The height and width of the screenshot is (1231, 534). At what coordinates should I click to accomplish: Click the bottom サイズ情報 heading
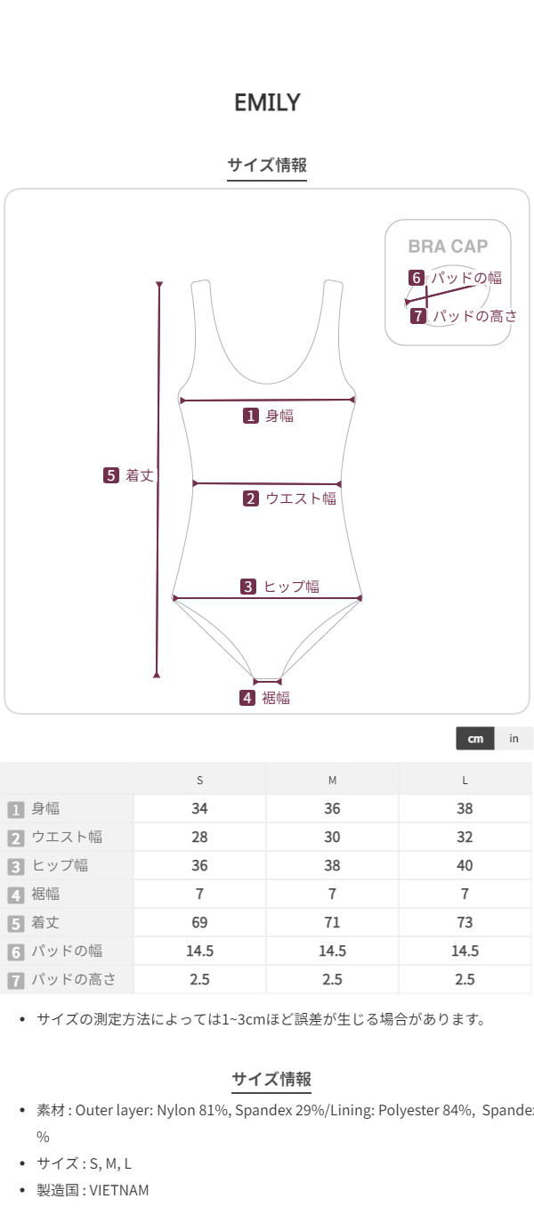(271, 1080)
